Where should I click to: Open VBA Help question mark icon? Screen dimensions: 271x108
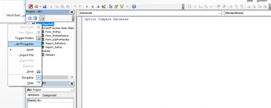[134, 7]
